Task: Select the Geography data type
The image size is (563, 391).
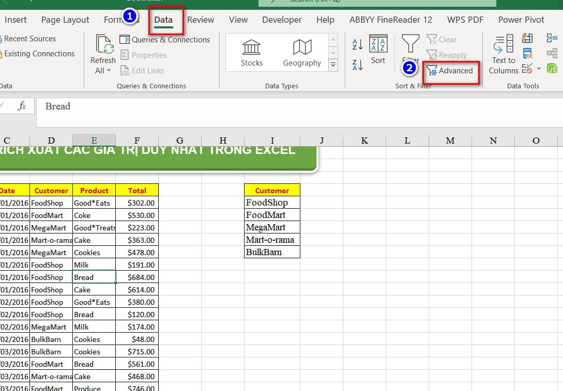Action: point(302,53)
